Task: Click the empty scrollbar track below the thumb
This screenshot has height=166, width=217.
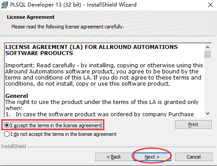Action: tap(208, 84)
